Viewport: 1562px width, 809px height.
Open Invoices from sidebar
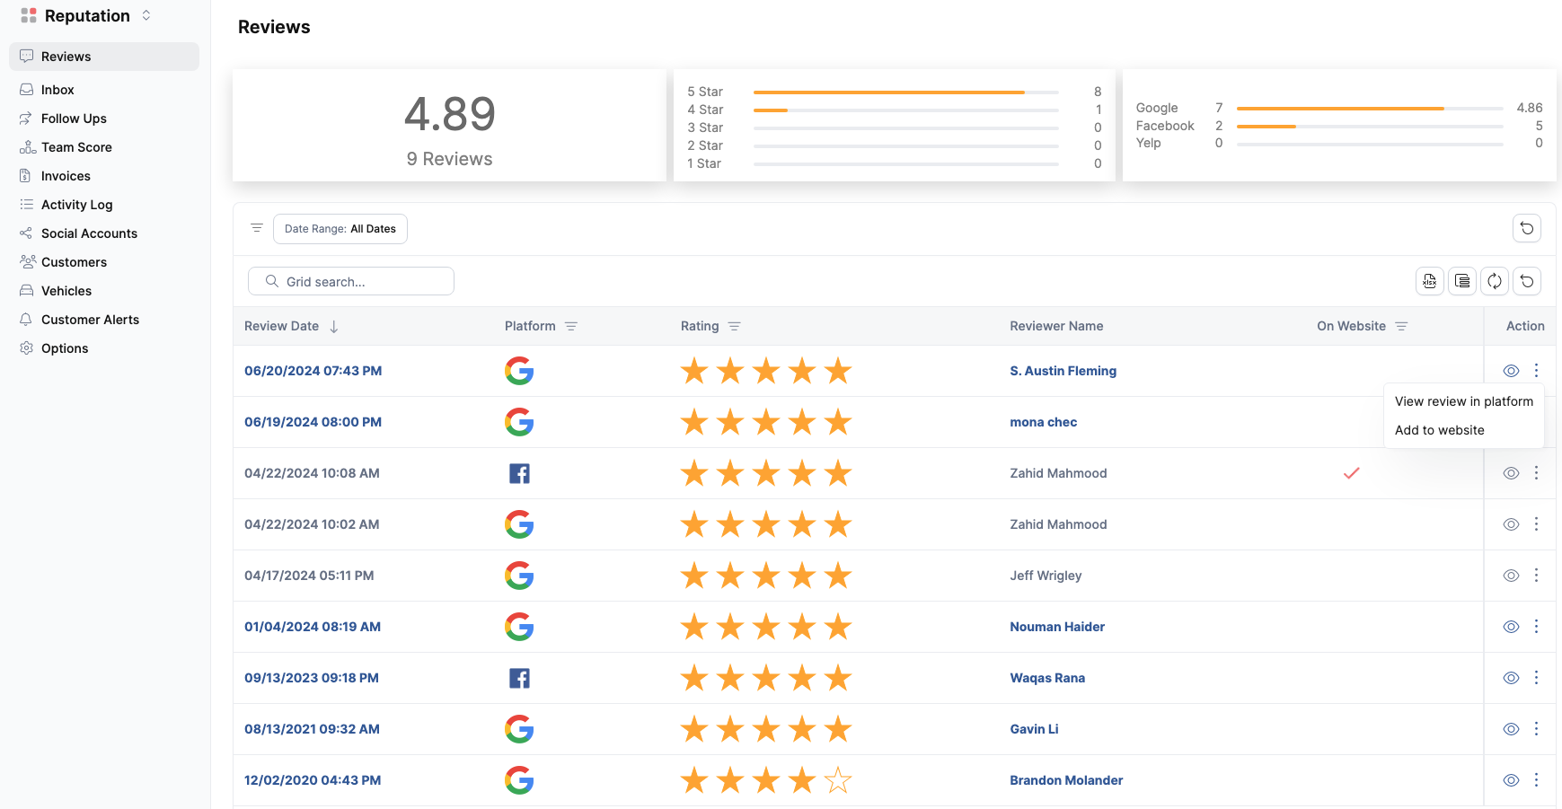coord(66,176)
